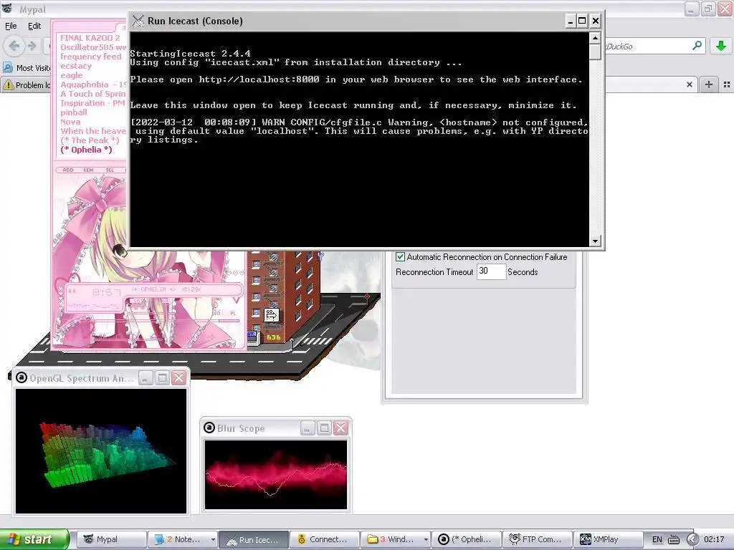Click the taskbar clock showing 02:17

(714, 539)
